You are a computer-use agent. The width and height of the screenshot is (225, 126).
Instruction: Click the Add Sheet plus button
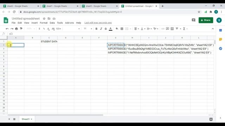pyautogui.click(x=9, y=119)
